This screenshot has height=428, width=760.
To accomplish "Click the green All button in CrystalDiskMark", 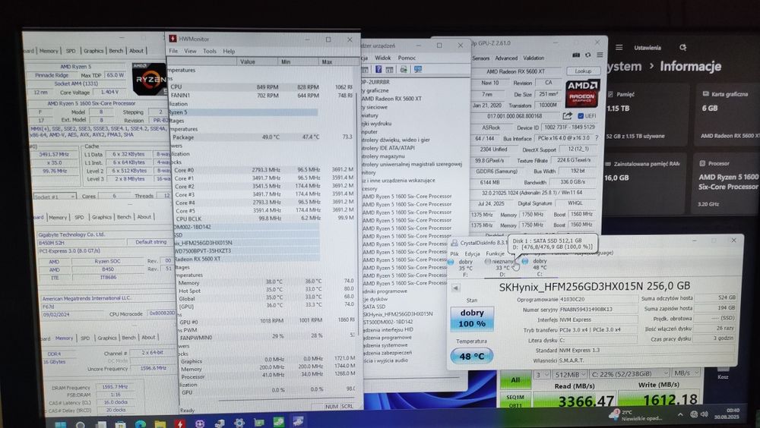I will 515,380.
